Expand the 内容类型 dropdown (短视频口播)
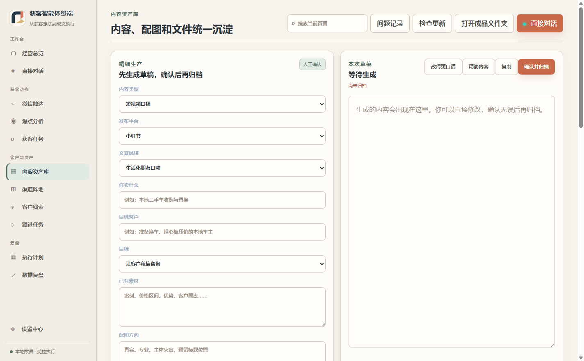 222,104
